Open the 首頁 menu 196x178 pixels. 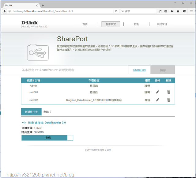click(x=85, y=24)
